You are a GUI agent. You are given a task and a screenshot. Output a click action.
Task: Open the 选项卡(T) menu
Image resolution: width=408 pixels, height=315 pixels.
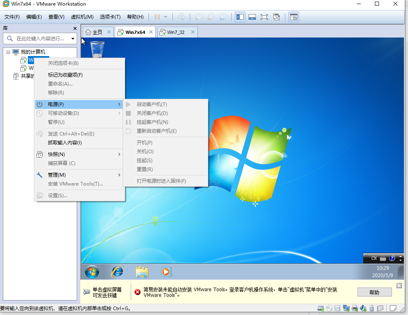(110, 17)
